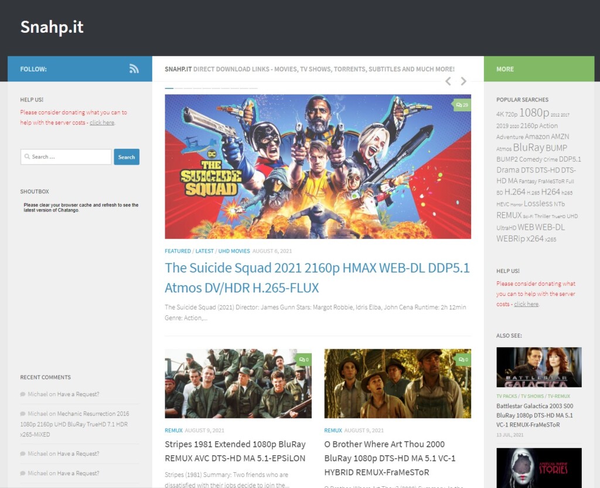This screenshot has height=488, width=600.
Task: Open the UHD MOVIES category link
Action: pos(234,251)
